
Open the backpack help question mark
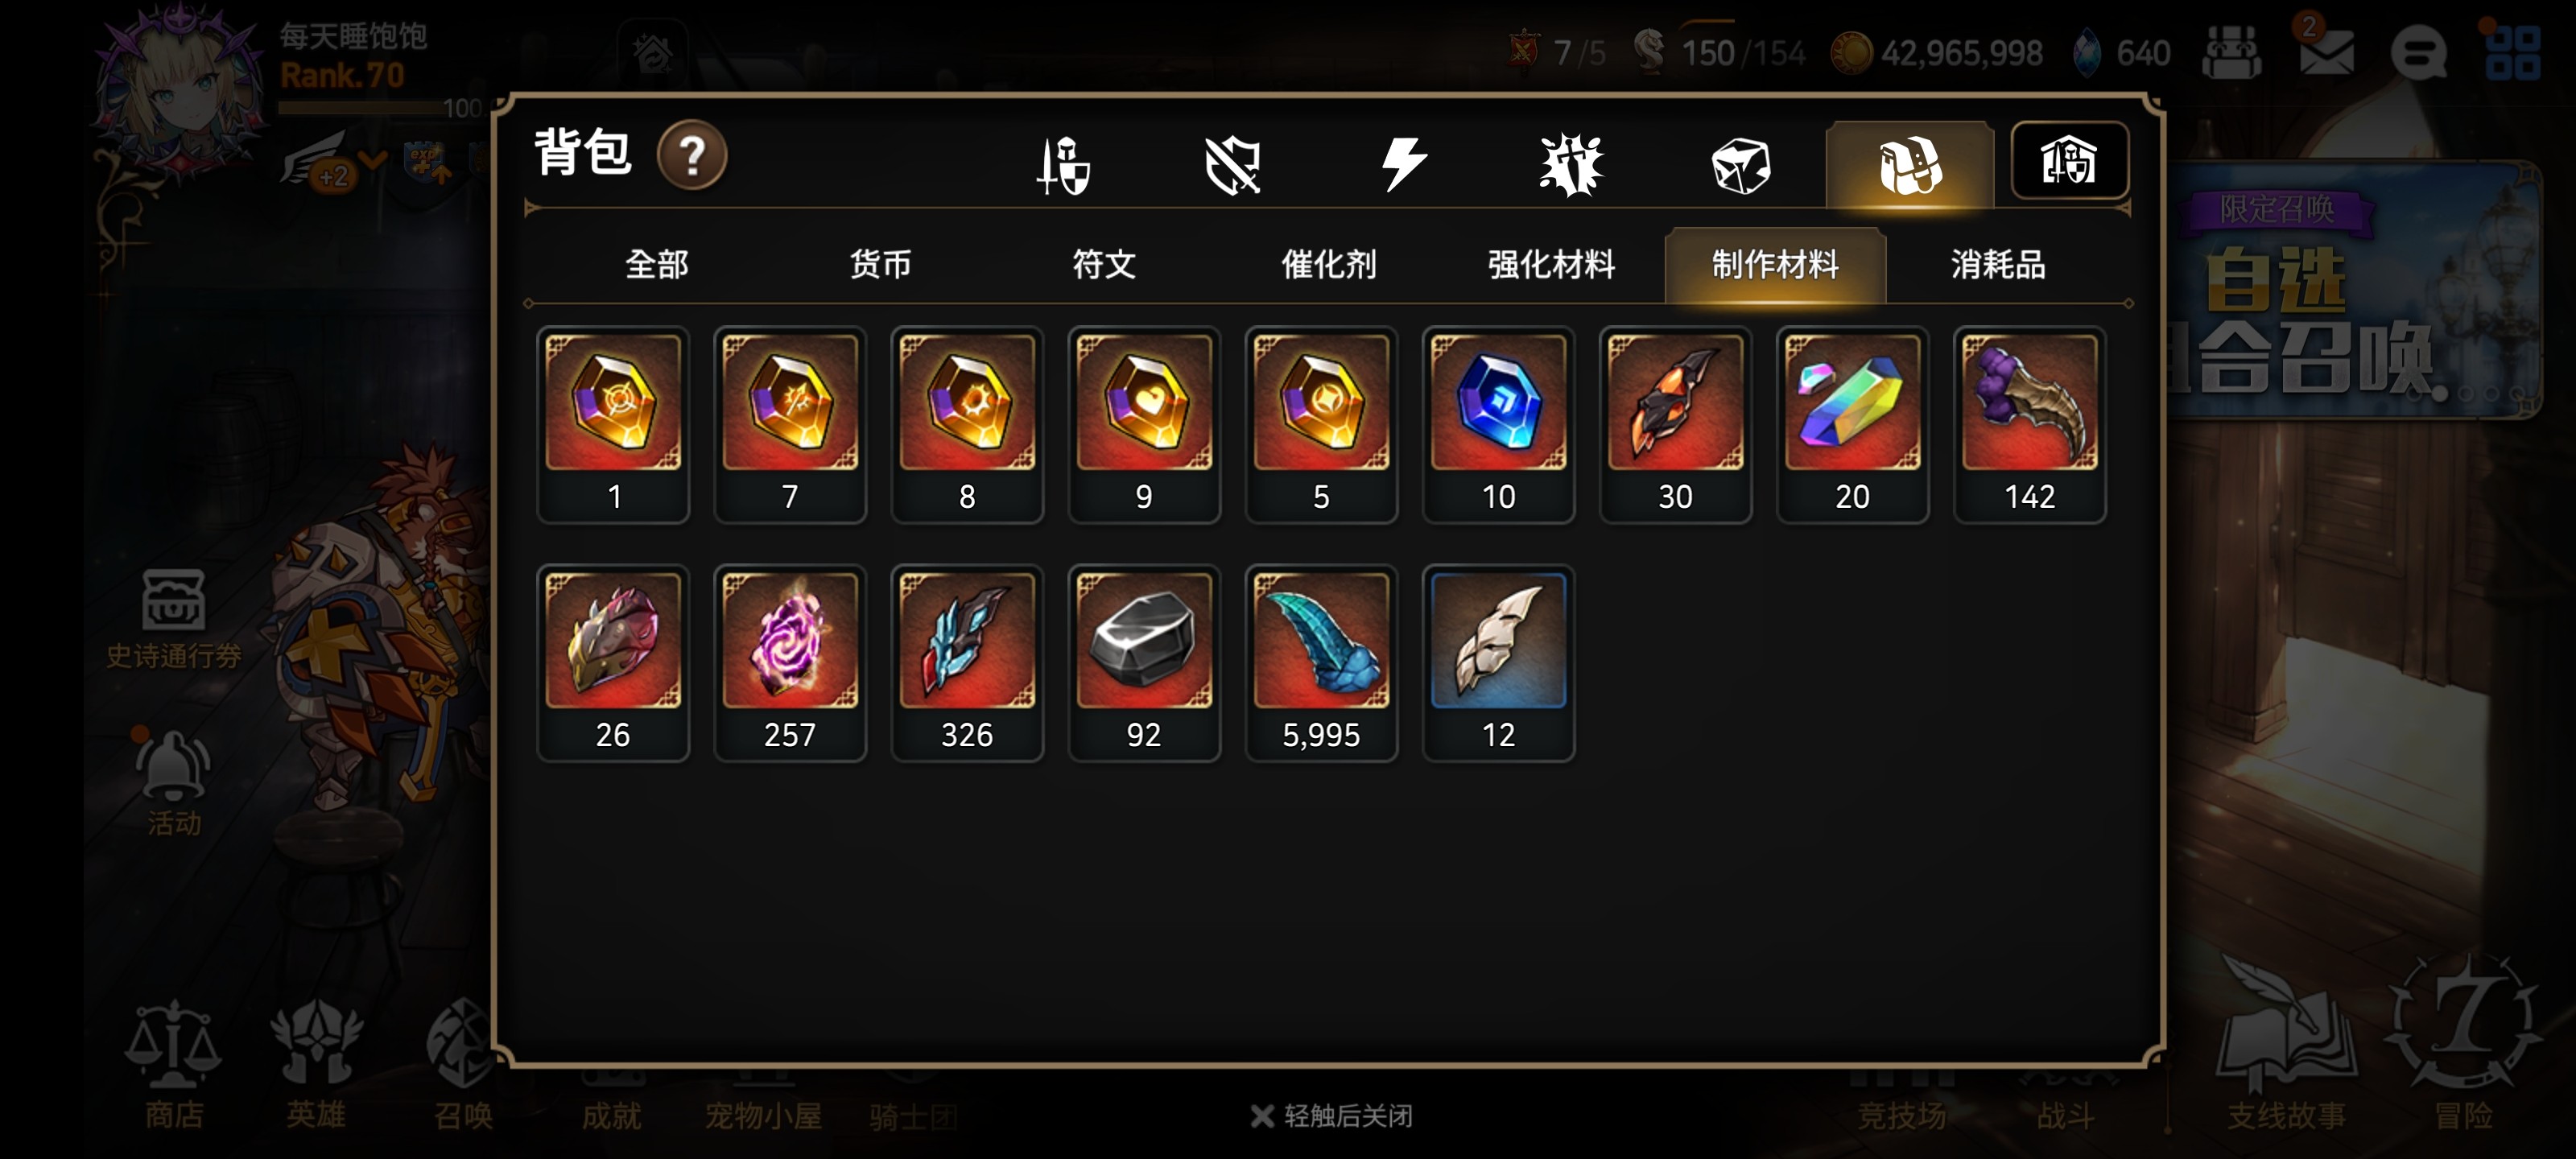coord(691,156)
